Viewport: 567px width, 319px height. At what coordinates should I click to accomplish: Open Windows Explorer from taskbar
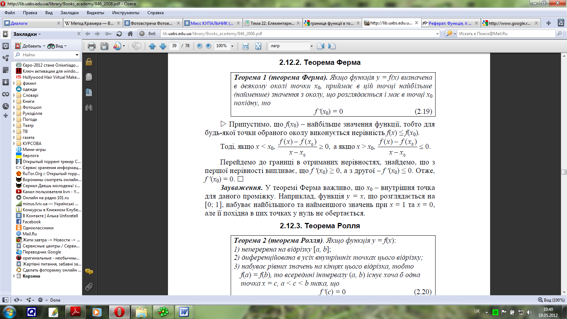pos(141,312)
